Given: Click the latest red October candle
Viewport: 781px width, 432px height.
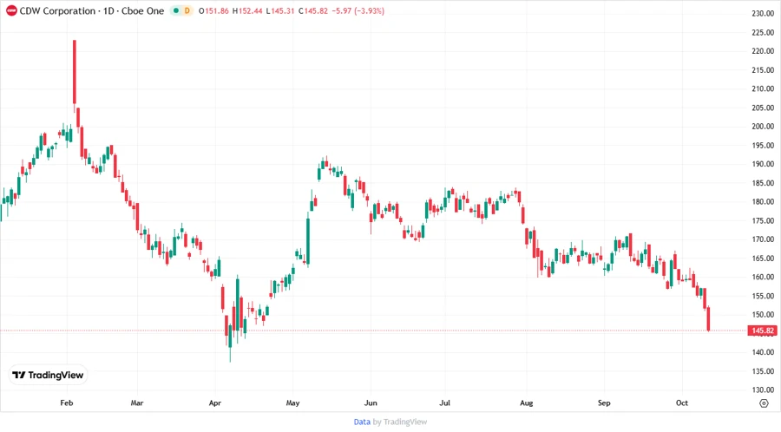Looking at the screenshot, I should [x=708, y=318].
